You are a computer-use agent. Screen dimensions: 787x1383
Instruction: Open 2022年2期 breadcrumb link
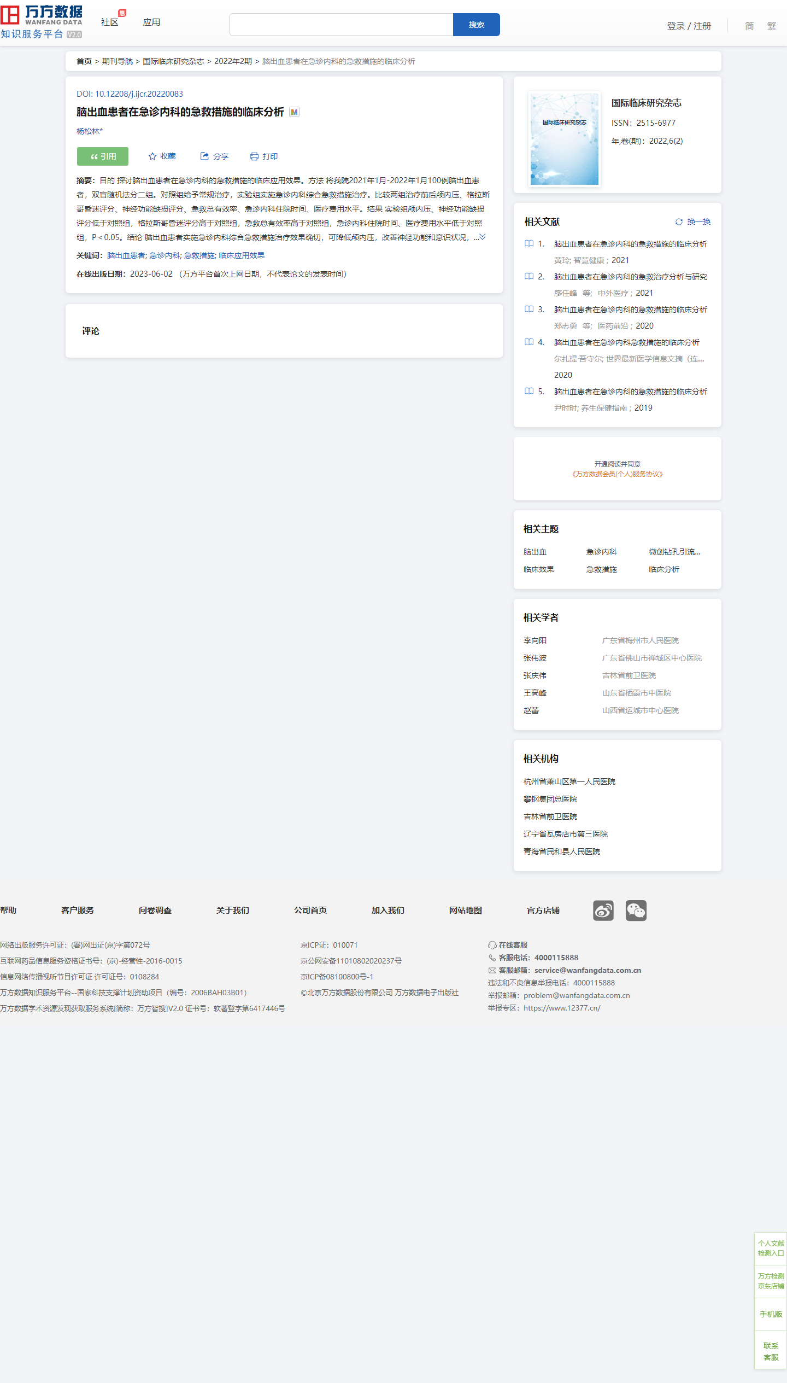click(233, 61)
